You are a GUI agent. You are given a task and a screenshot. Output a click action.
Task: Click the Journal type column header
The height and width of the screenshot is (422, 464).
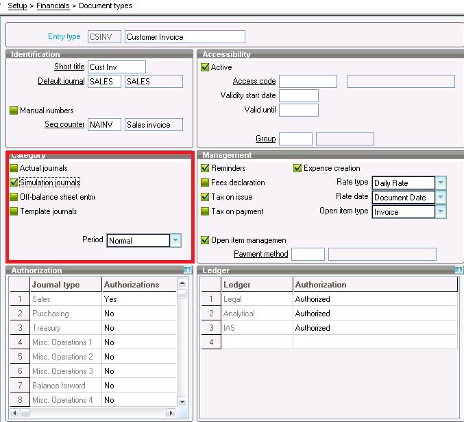pos(66,285)
